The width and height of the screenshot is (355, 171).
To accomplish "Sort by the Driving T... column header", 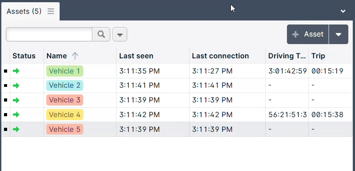I will (x=287, y=56).
